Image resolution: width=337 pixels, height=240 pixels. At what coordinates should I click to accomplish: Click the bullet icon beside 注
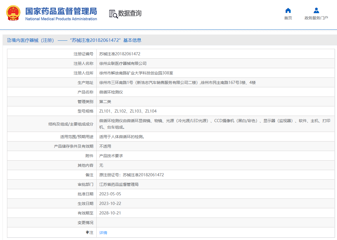[87, 232]
